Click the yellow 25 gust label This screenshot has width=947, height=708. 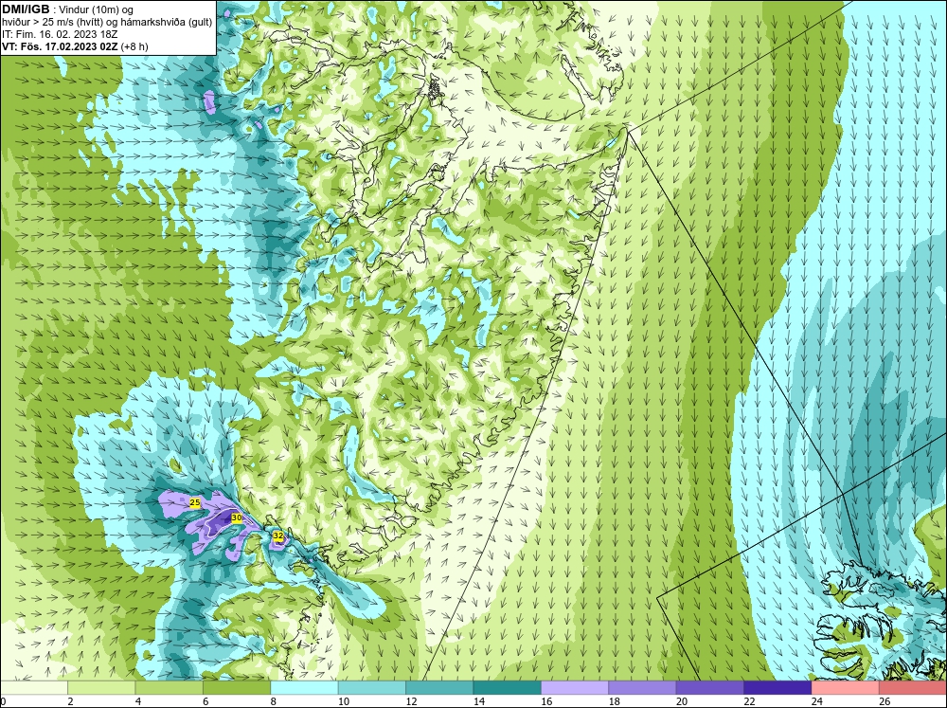[194, 502]
